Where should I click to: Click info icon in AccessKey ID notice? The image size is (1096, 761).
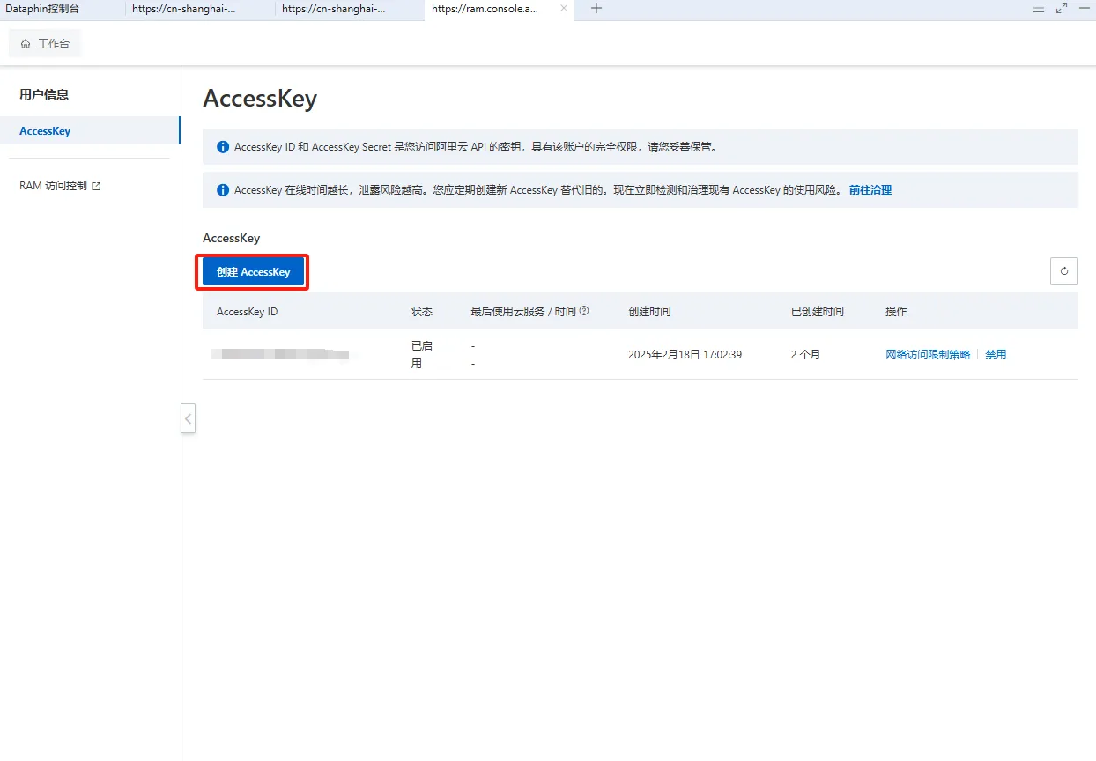(223, 147)
